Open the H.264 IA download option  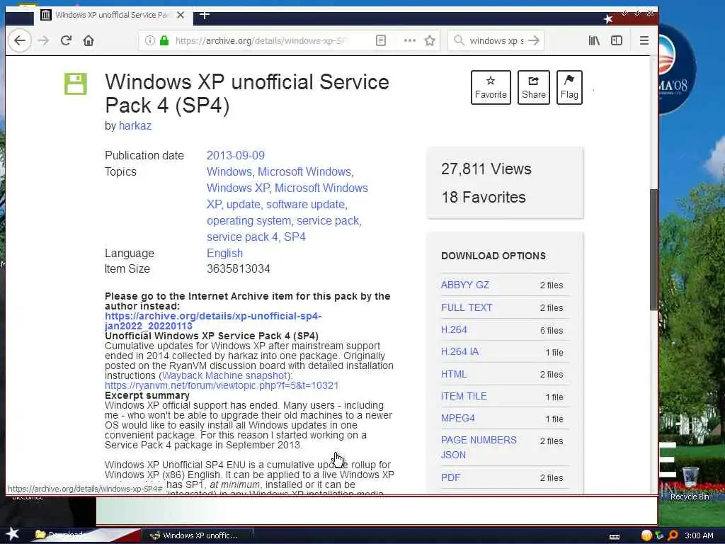point(460,351)
